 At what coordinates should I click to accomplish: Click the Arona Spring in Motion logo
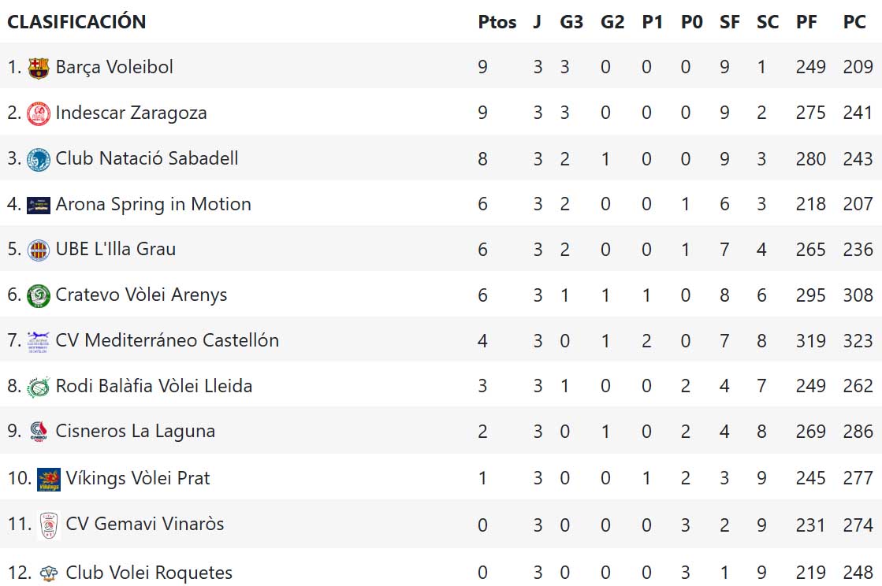(x=38, y=205)
